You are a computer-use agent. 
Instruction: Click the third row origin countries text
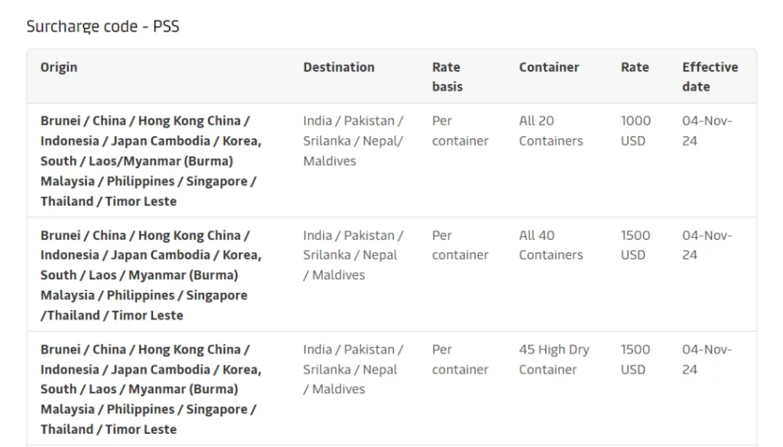[x=151, y=389]
